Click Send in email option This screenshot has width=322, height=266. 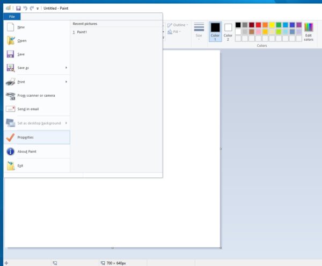pos(28,109)
